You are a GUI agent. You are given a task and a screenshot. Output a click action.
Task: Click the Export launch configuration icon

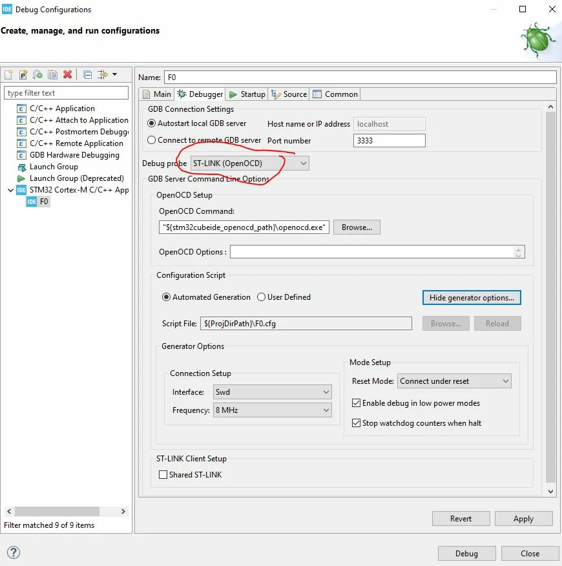coord(37,74)
